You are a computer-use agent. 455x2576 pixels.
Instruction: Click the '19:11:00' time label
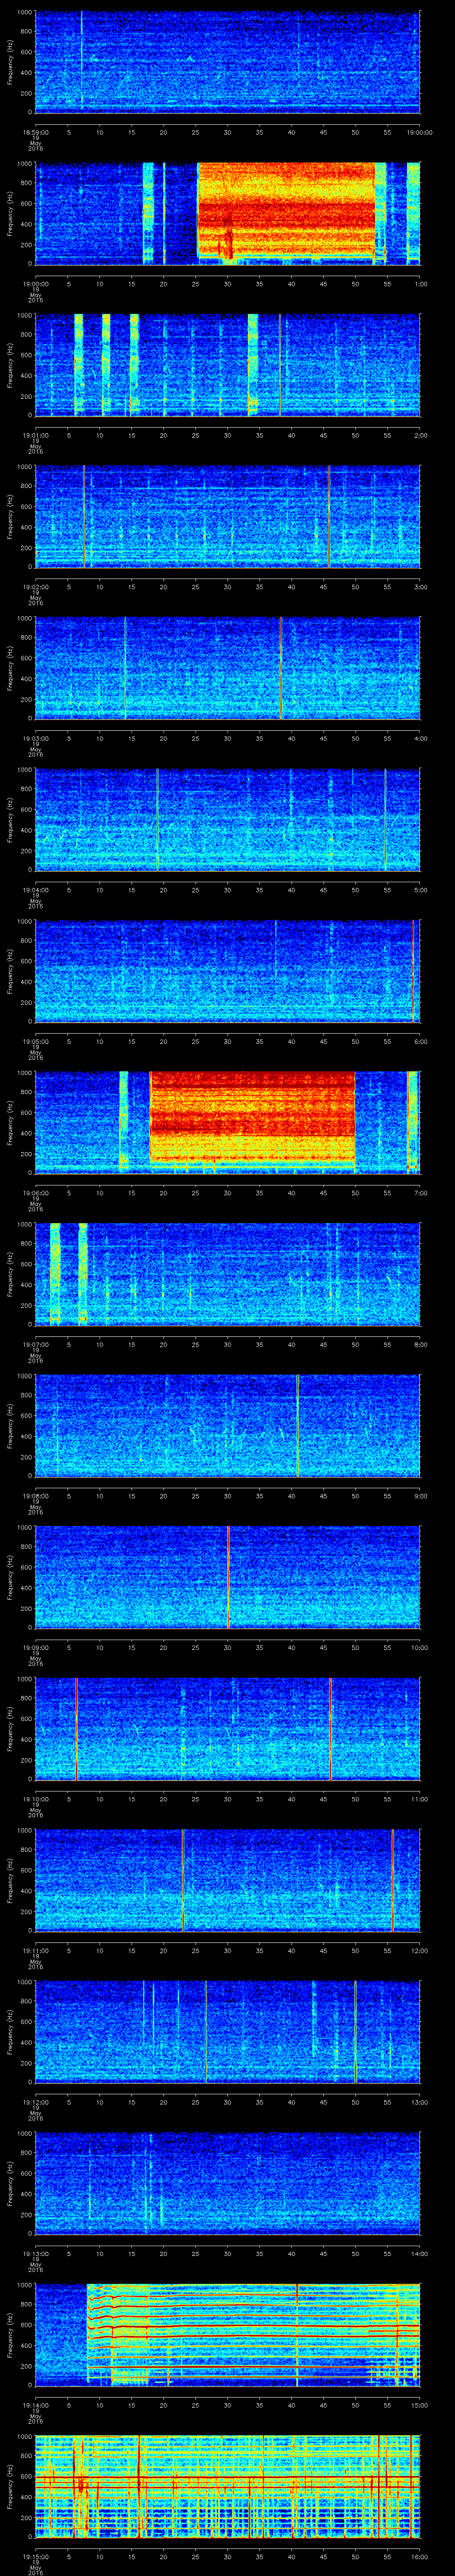point(35,1950)
